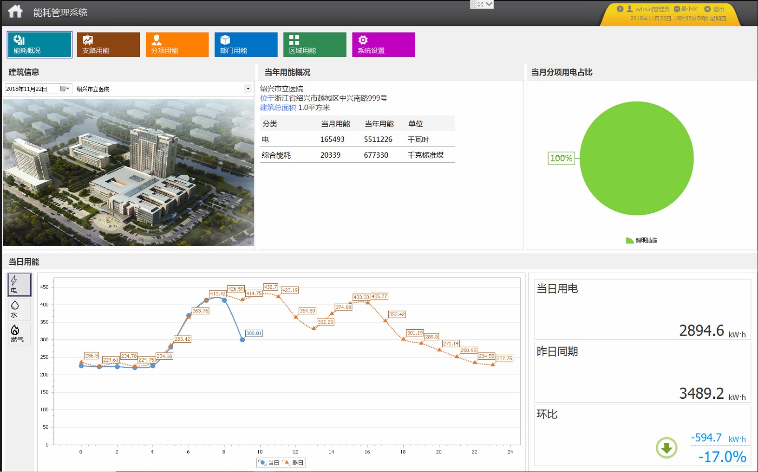Click the 退出 exit icon
Image resolution: width=758 pixels, height=472 pixels.
pyautogui.click(x=707, y=9)
